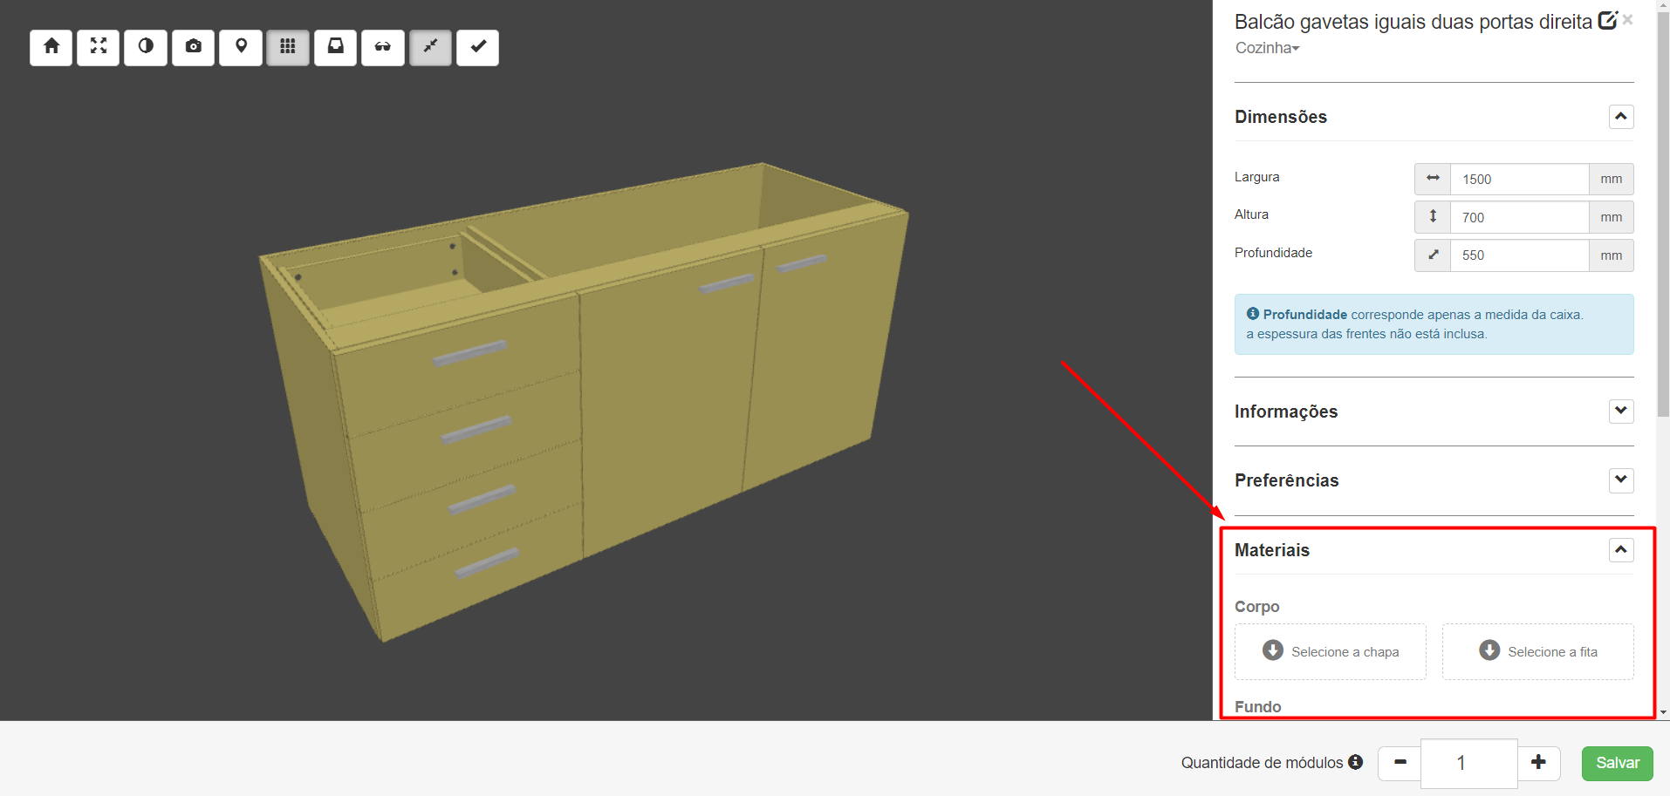Screen dimensions: 1670x796
Task: Click the Quantidade de módulos info icon
Action: pyautogui.click(x=1355, y=762)
